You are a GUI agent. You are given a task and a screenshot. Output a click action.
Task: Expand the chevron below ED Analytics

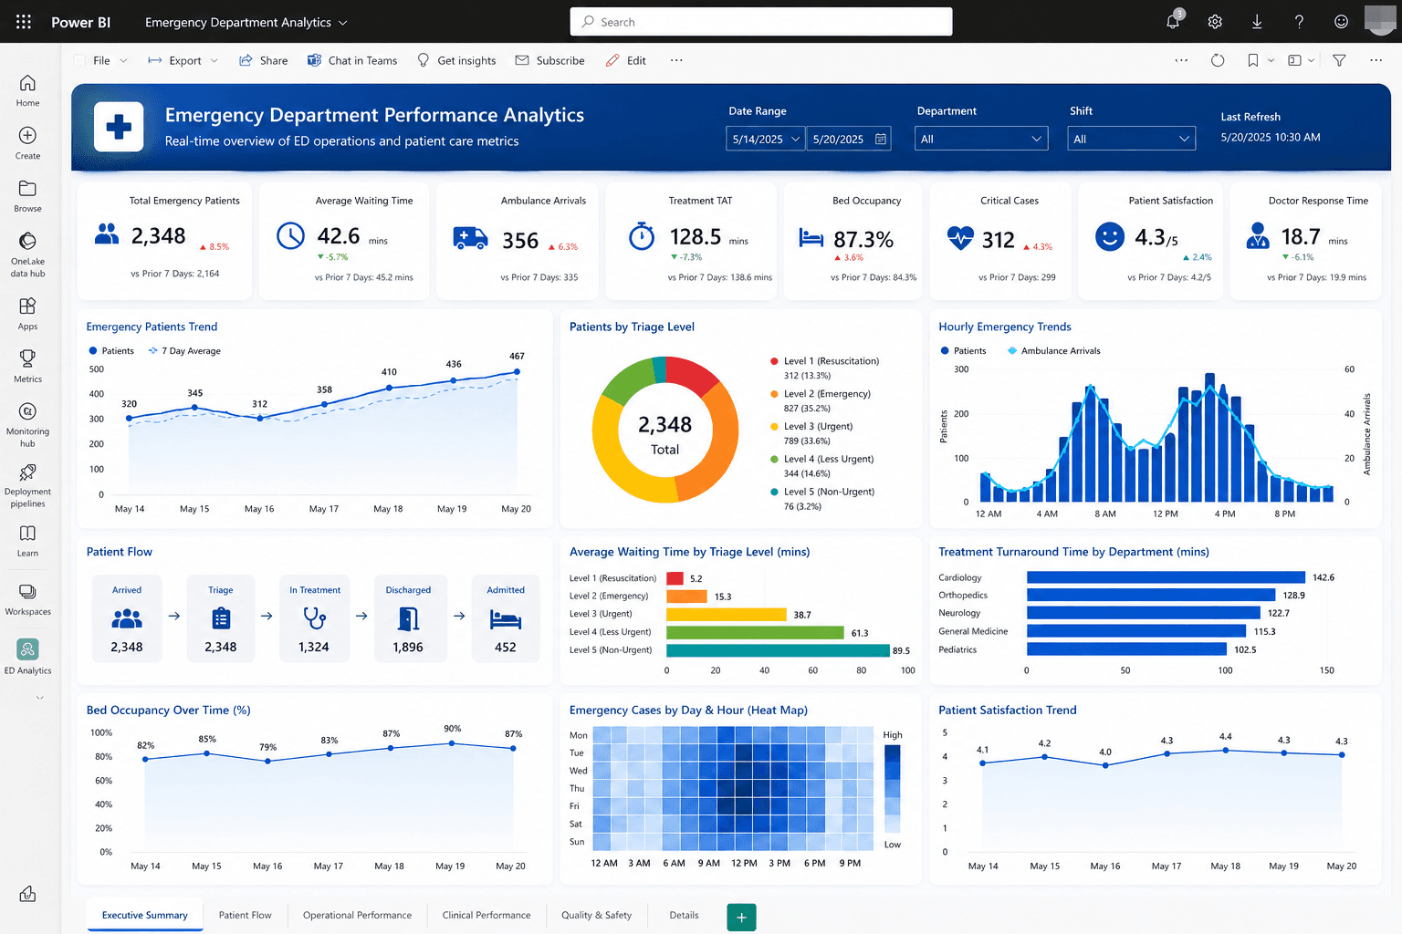click(x=39, y=698)
